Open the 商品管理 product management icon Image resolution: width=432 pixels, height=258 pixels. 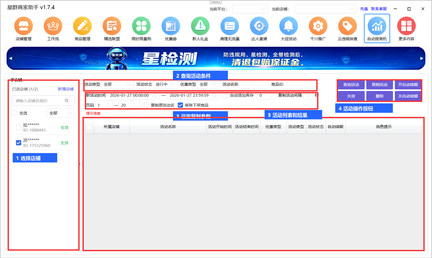82,26
